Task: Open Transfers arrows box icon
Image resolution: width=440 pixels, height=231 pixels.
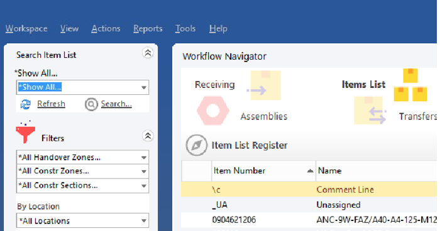Action: click(x=370, y=110)
